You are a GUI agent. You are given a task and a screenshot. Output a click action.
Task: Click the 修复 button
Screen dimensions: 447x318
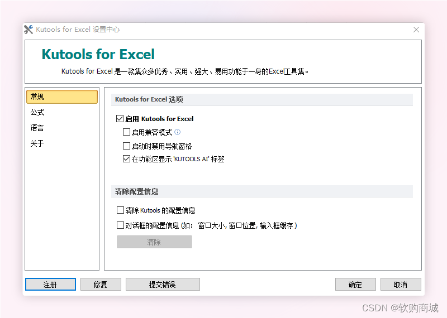point(101,285)
